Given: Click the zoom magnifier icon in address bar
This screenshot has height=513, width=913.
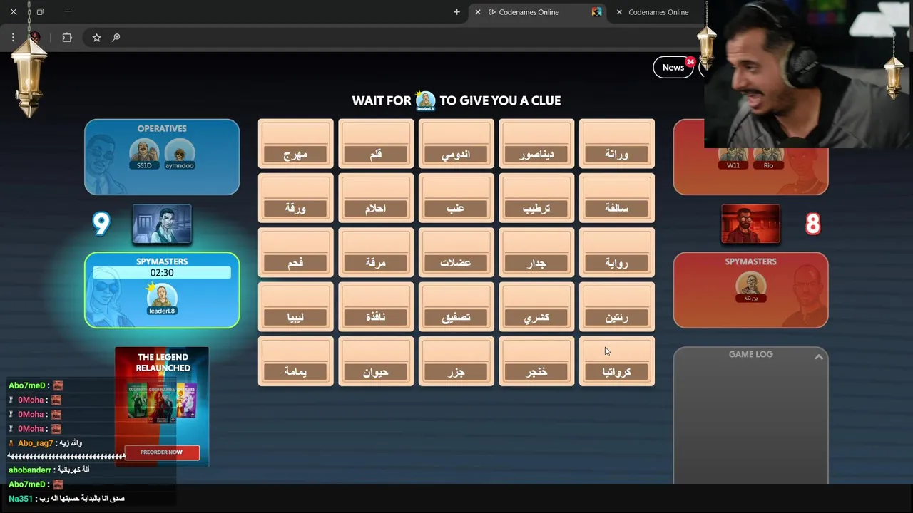Looking at the screenshot, I should coord(116,38).
